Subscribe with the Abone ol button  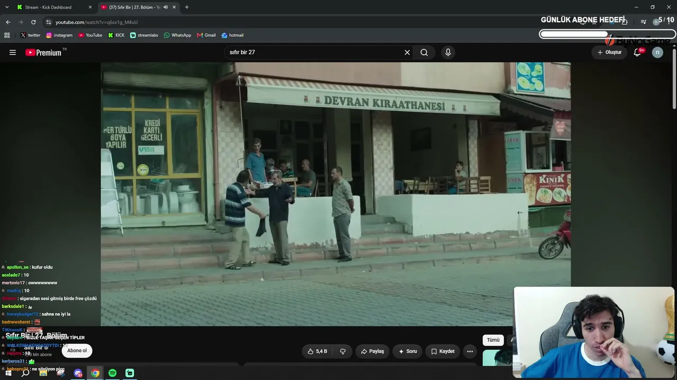point(77,350)
